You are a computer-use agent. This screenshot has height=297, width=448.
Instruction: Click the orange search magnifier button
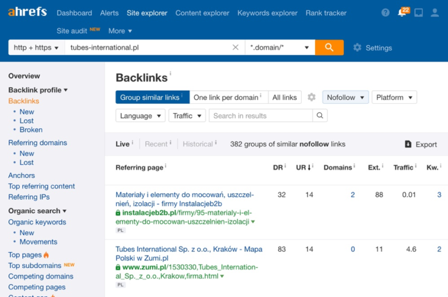point(329,47)
